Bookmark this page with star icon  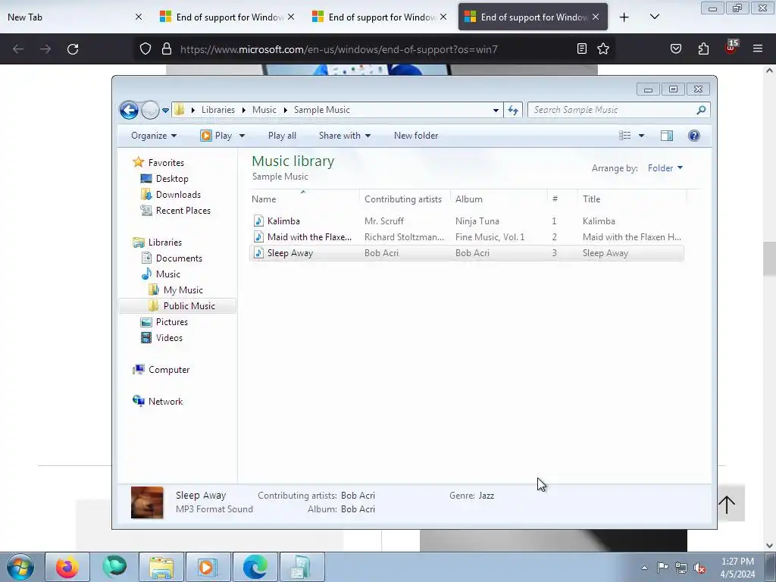(602, 48)
